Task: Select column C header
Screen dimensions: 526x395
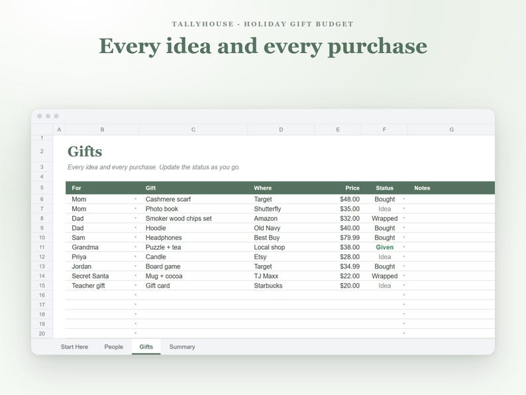Action: (193, 129)
